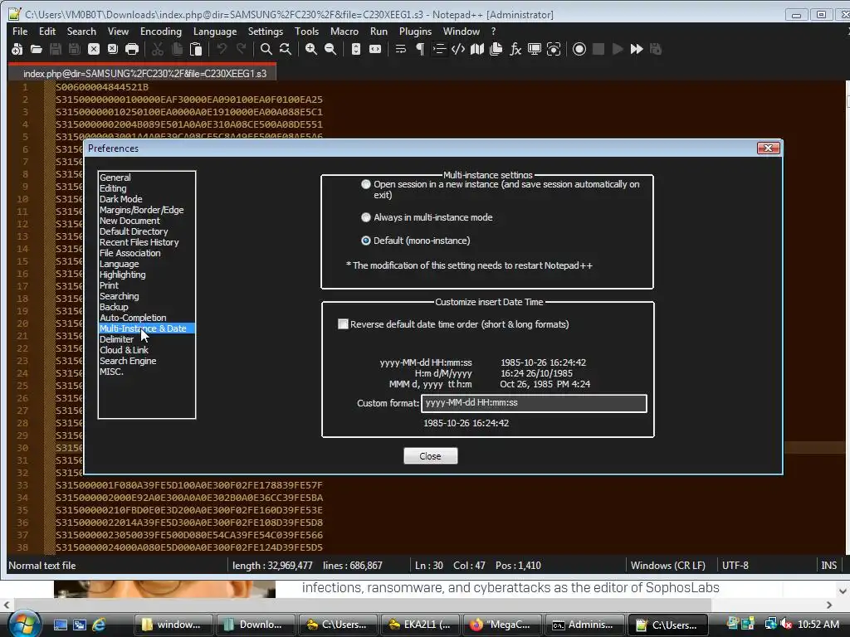Select the C230XEEG1.s3 document tab
Viewport: 850px width, 637px height.
[x=143, y=73]
